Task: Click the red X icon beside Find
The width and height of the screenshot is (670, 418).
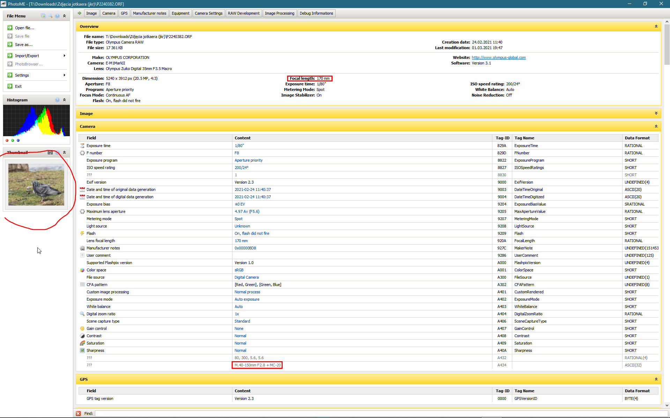Action: tap(78, 413)
